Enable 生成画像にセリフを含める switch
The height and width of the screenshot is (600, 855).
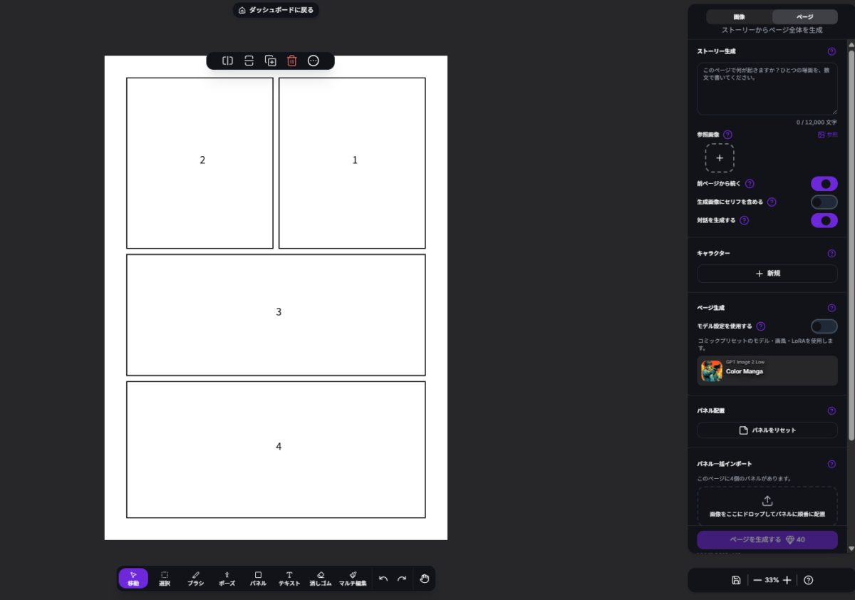[824, 202]
